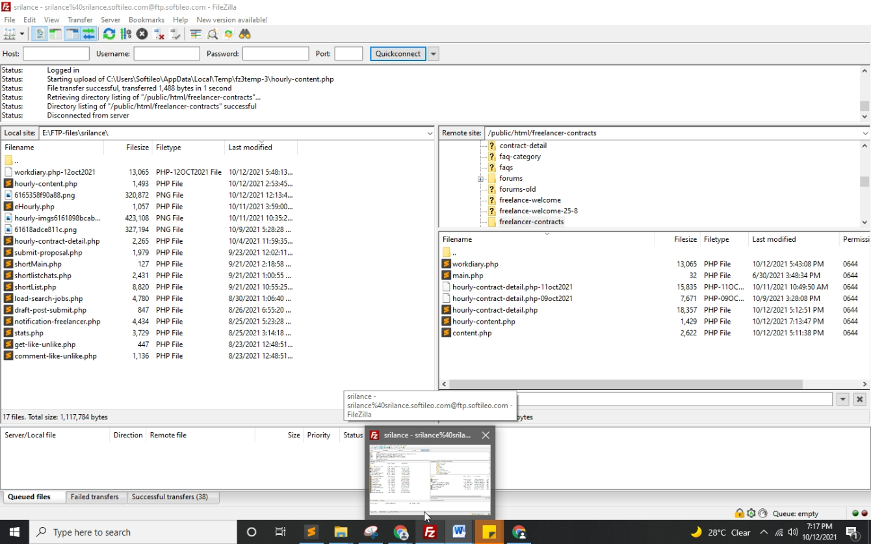Click the Disconnect from server icon

point(159,34)
